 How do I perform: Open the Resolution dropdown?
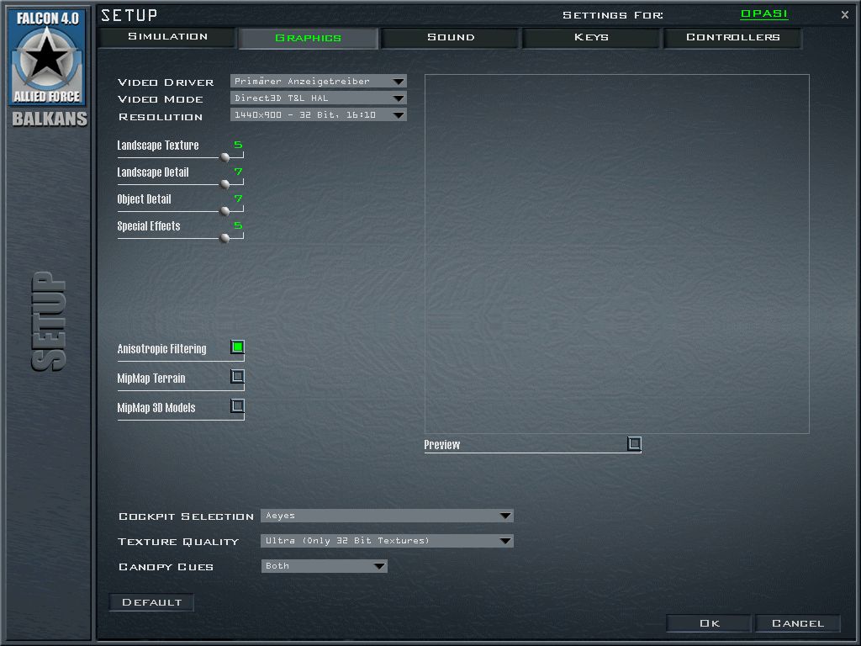(318, 114)
